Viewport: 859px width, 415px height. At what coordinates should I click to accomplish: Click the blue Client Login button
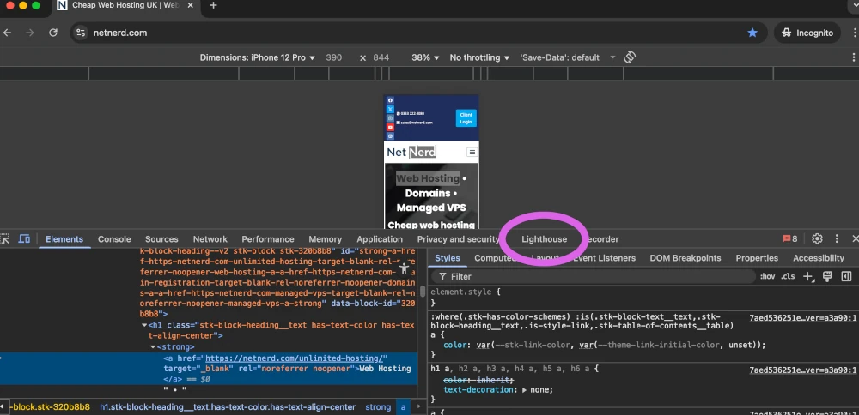[x=466, y=118]
